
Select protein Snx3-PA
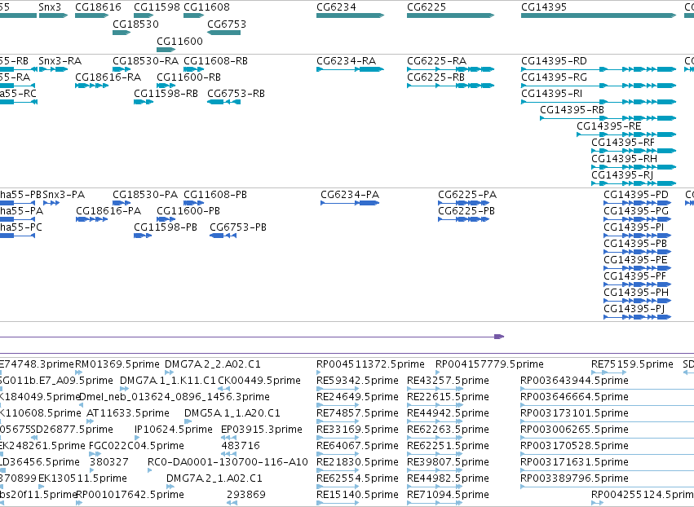click(x=51, y=203)
